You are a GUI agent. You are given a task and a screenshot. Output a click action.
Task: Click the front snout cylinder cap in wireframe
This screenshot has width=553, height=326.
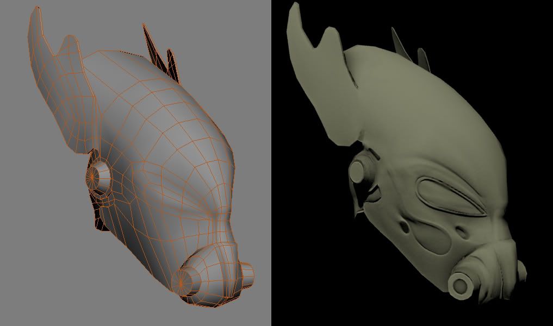tap(183, 280)
